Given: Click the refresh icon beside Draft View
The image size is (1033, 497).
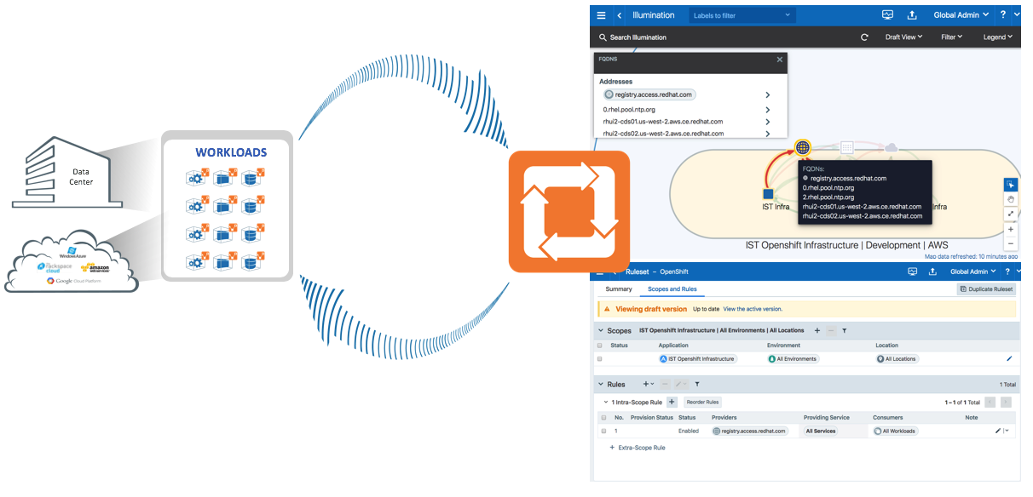Looking at the screenshot, I should (x=864, y=37).
